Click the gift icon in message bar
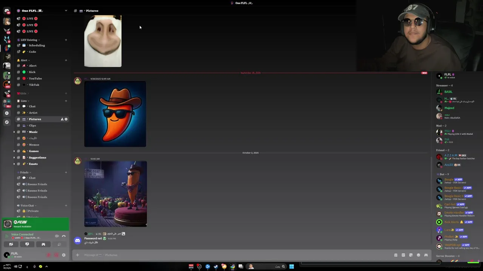The height and width of the screenshot is (271, 483). 395,255
